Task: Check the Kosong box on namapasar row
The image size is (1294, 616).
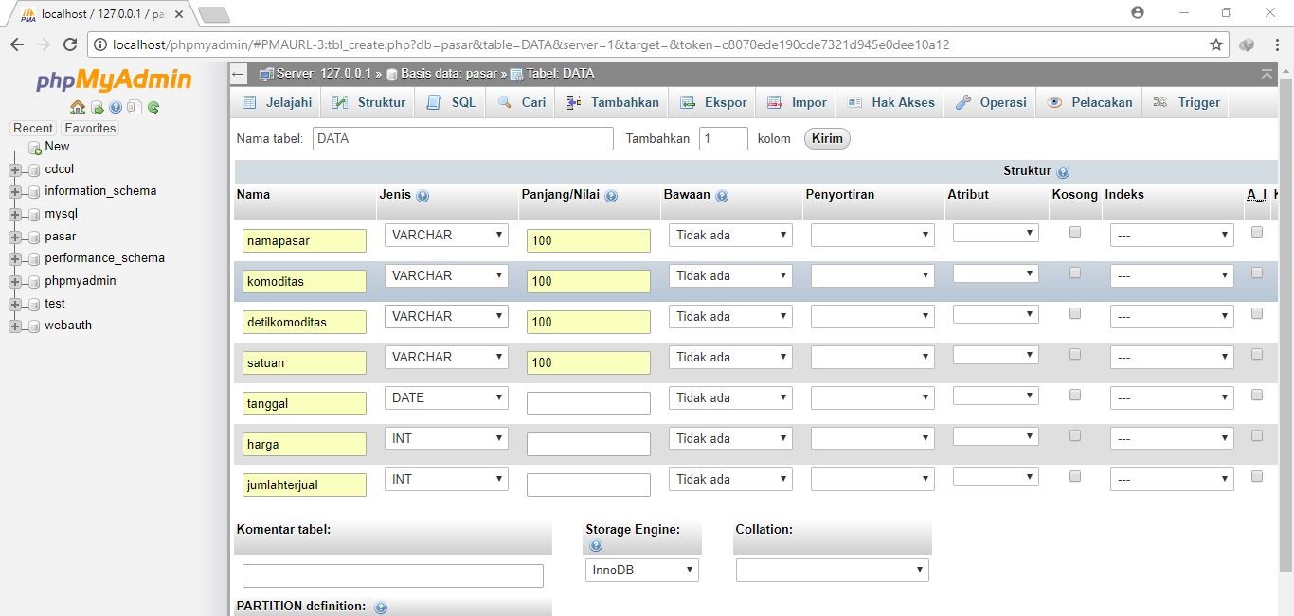Action: 1075,233
